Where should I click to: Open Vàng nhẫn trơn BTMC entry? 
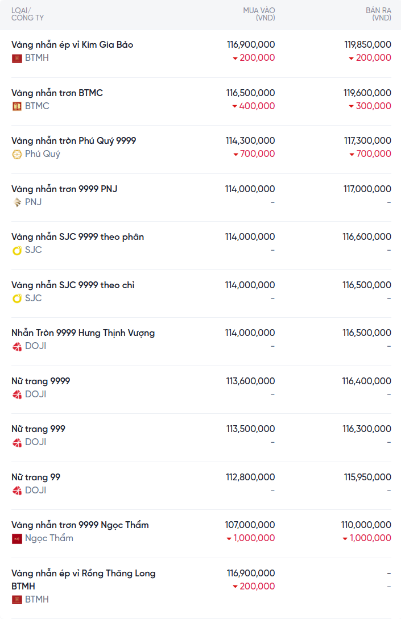[x=57, y=93]
